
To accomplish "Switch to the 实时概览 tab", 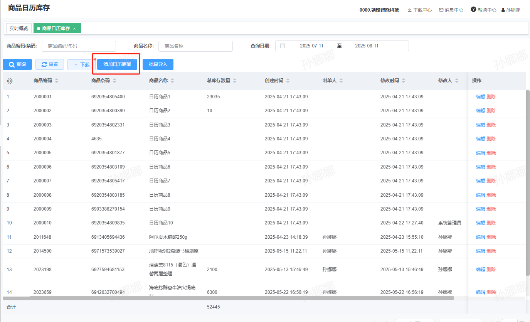I will pos(19,29).
